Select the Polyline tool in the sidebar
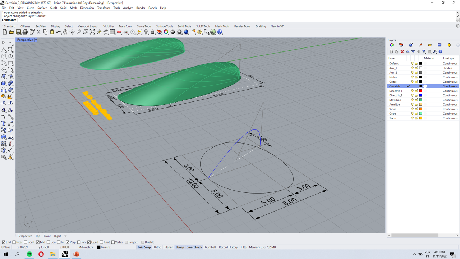Viewport: 460px width, 259px height. click(4, 49)
